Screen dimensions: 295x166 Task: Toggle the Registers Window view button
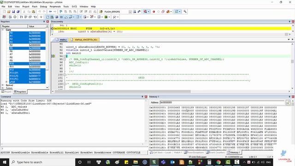(x=61, y=17)
